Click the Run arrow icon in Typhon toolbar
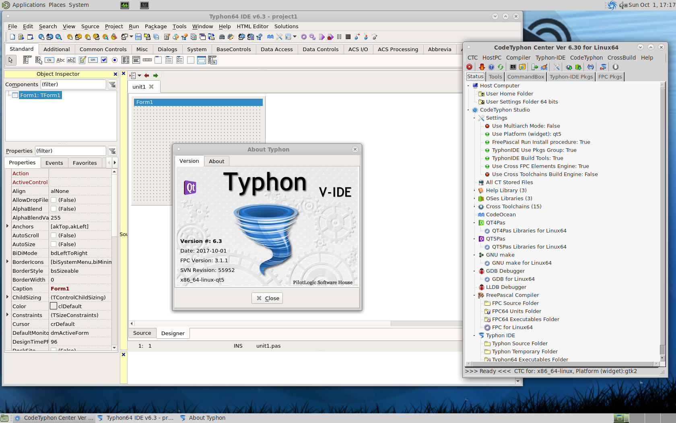 pyautogui.click(x=322, y=37)
